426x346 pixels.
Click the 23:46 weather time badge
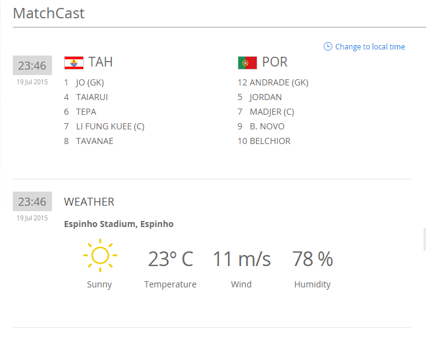32,201
